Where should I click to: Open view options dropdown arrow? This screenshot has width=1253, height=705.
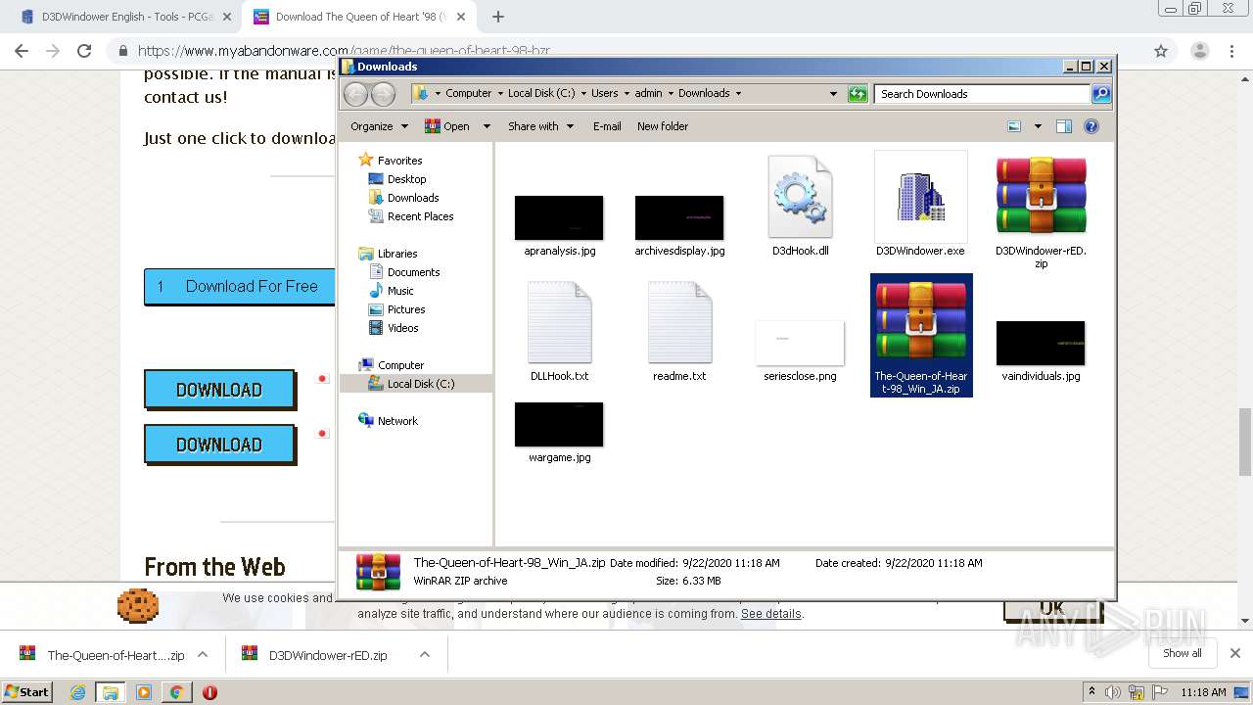(1037, 126)
